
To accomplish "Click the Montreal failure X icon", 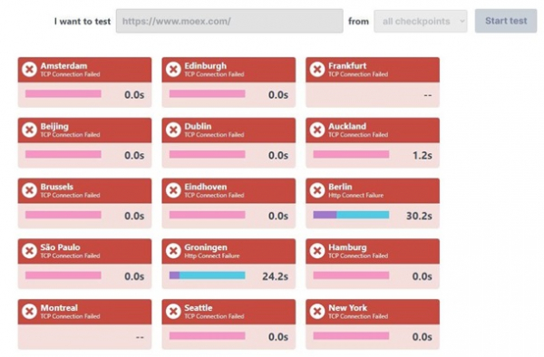I will 30,312.
